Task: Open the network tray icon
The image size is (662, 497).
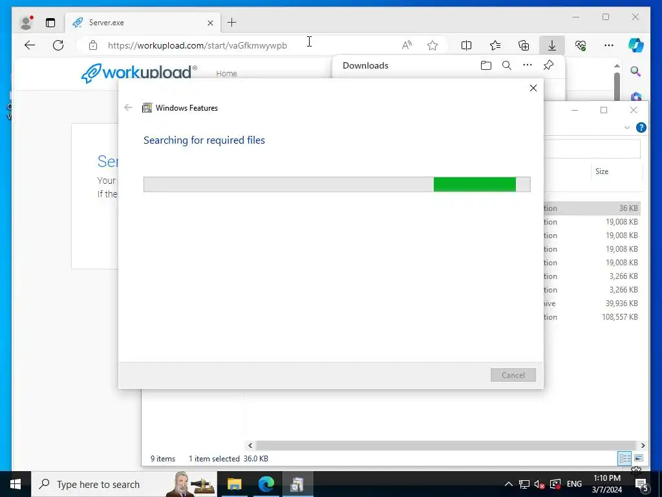Action: tap(524, 484)
